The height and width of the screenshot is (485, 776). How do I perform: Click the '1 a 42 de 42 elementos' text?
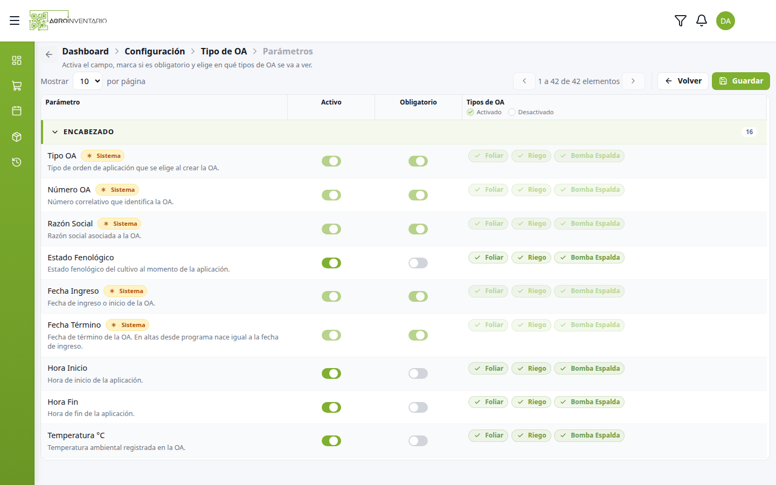point(579,81)
